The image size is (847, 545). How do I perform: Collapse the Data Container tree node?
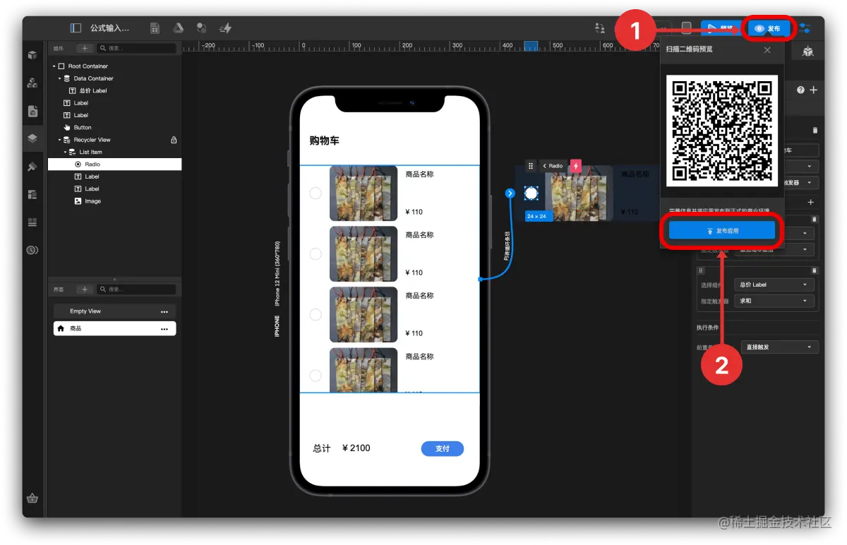tap(60, 78)
